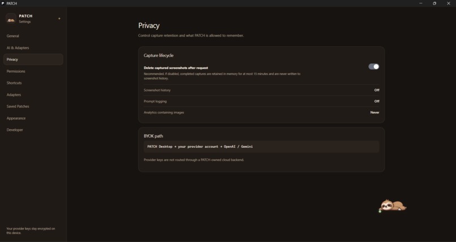Restore down the PATCH window
Viewport: 456px width, 242px height.
tap(435, 3)
